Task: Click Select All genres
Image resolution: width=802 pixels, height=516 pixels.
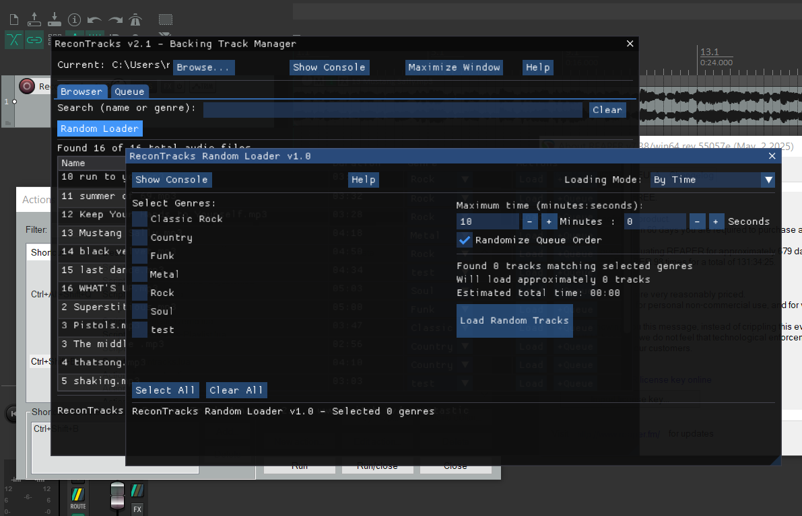Action: coord(165,390)
